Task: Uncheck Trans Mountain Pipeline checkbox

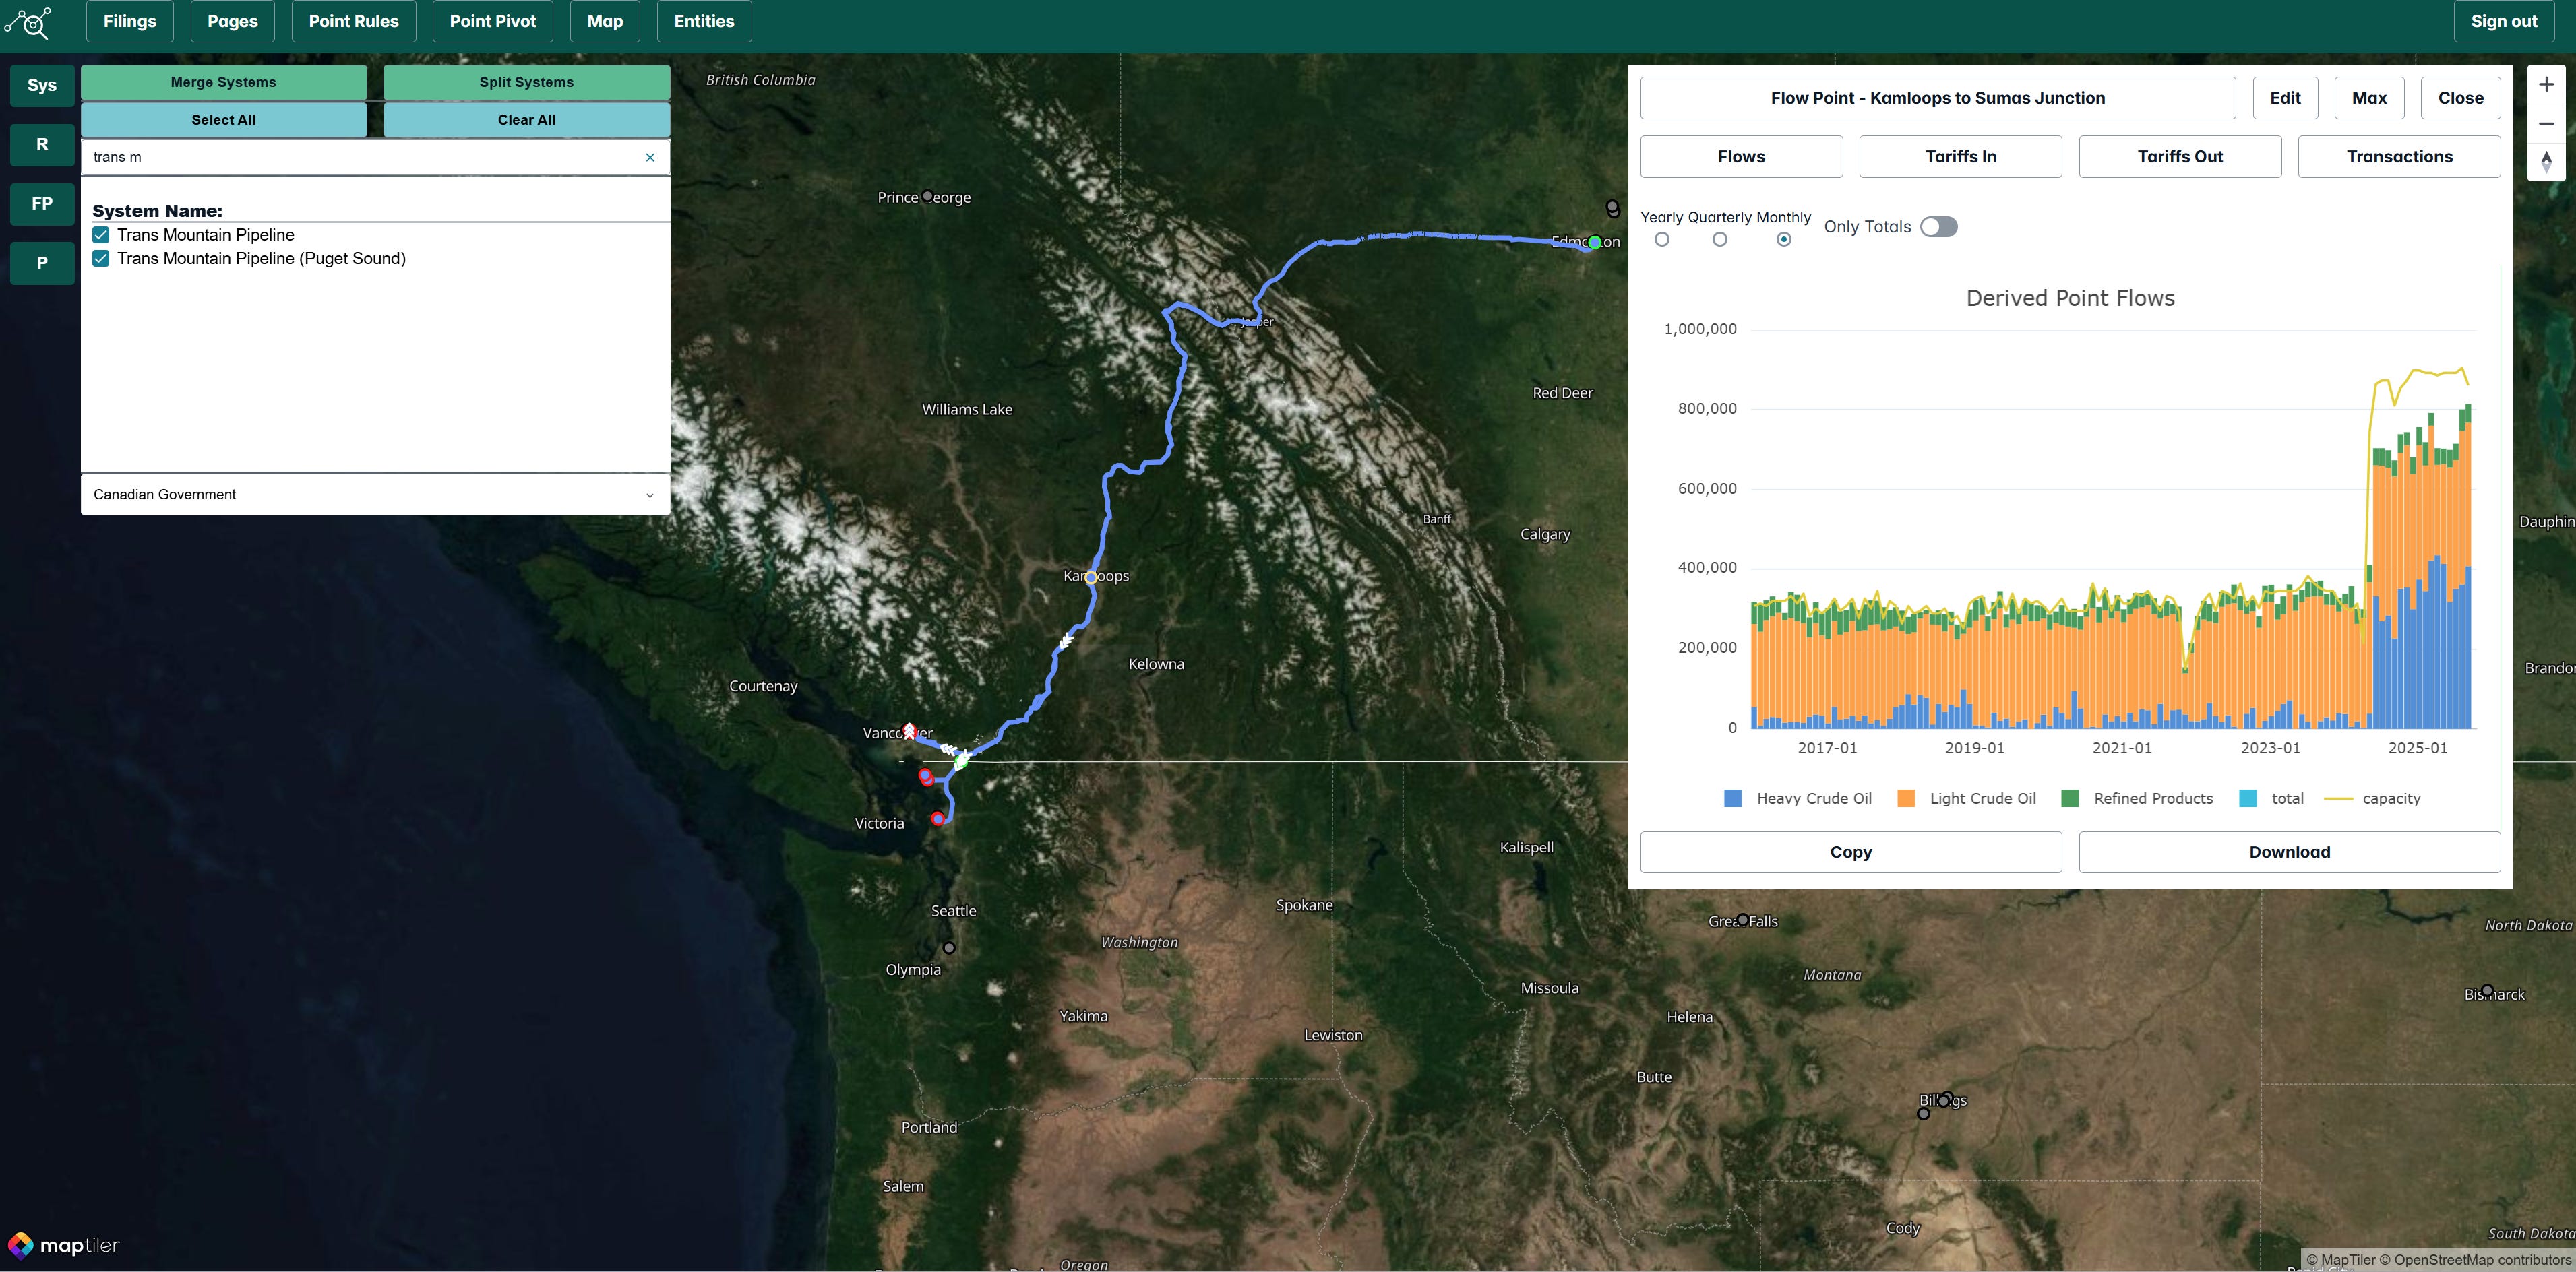Action: pyautogui.click(x=101, y=235)
